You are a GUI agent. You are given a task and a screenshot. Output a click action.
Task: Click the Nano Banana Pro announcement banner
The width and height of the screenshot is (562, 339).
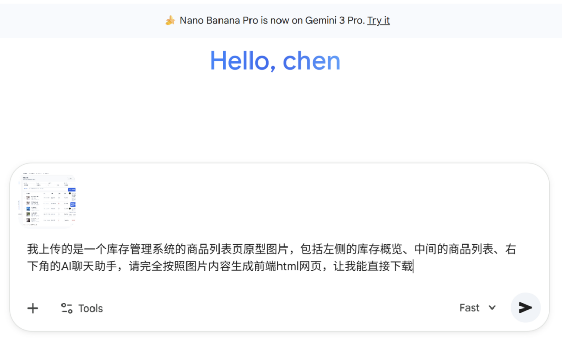click(281, 20)
